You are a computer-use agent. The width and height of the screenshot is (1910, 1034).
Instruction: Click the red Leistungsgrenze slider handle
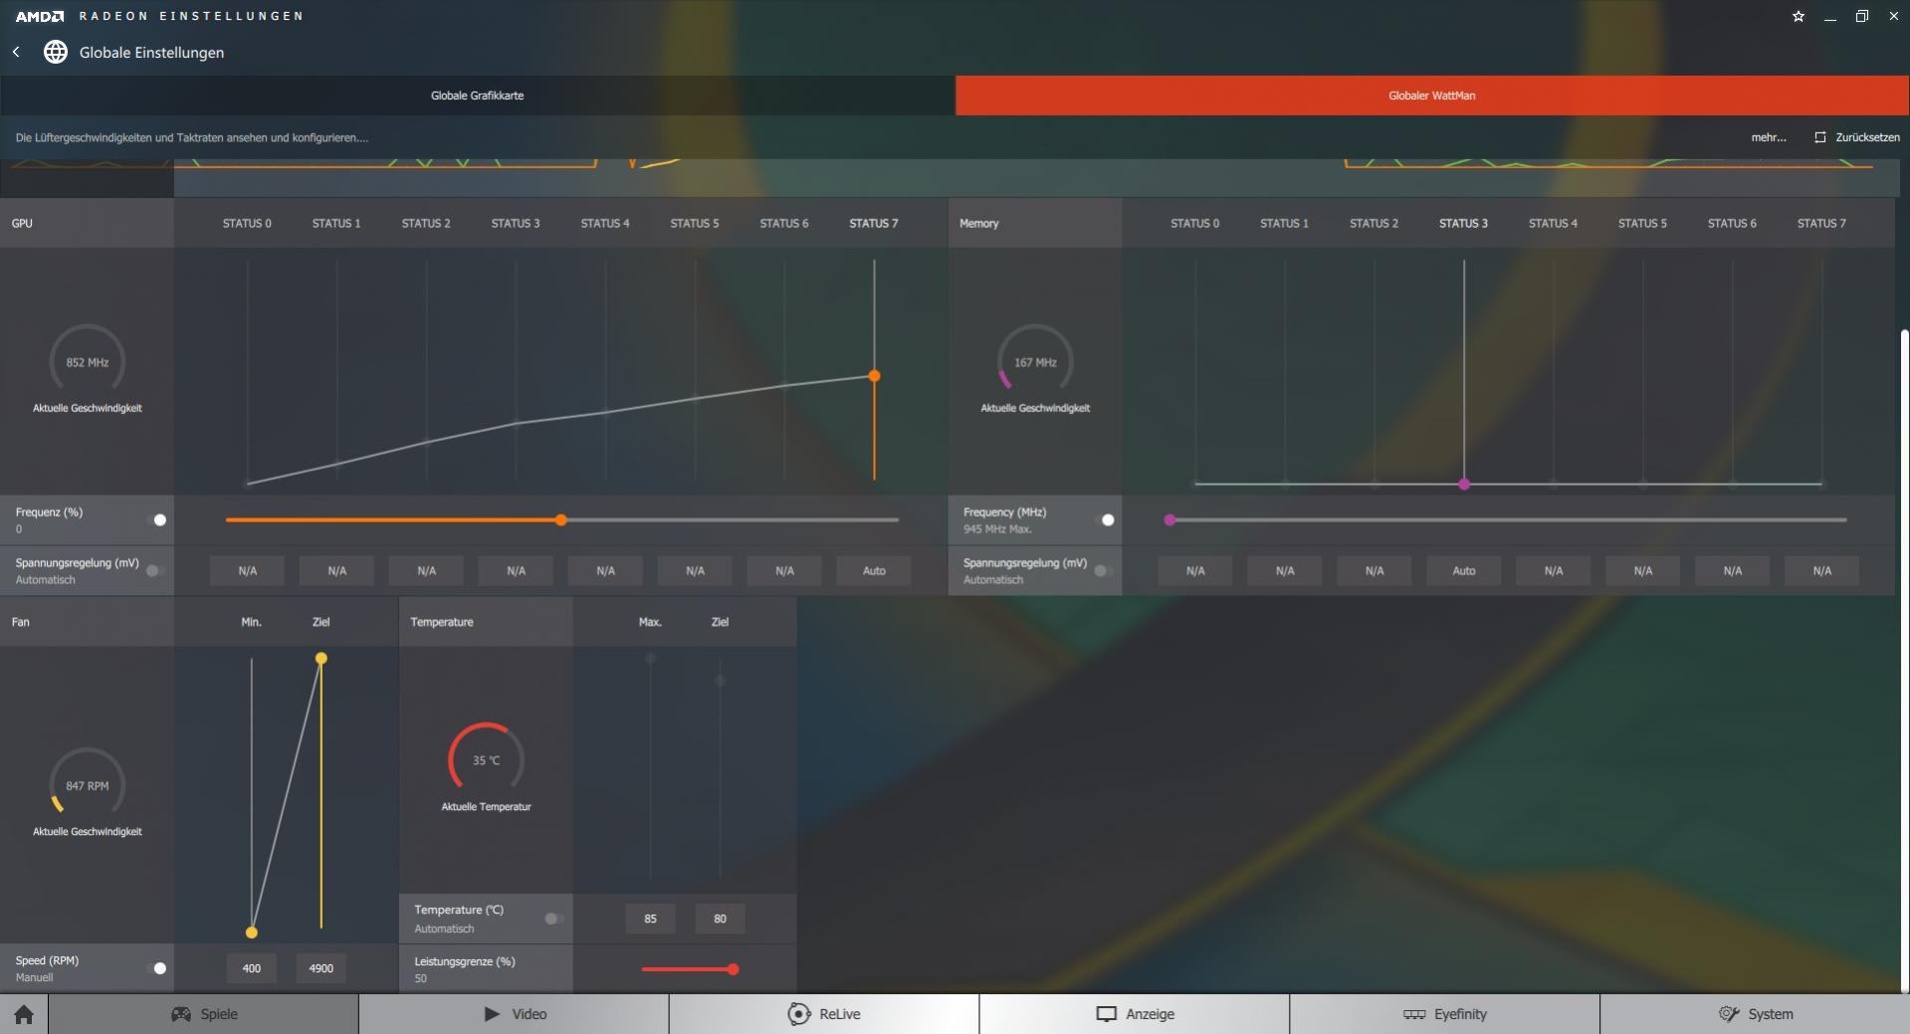734,969
